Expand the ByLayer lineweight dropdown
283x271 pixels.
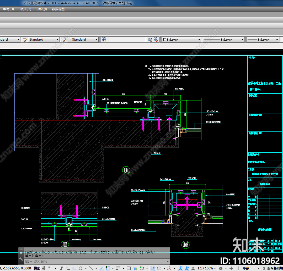pos(277,40)
